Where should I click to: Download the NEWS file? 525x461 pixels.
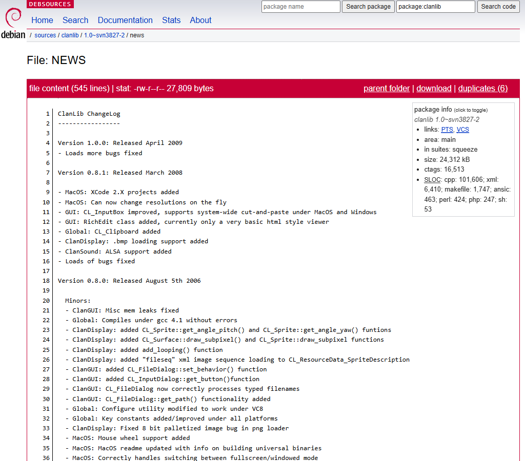coord(434,89)
